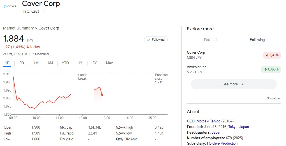Open the Japan link in Headquarters line

[216, 133]
